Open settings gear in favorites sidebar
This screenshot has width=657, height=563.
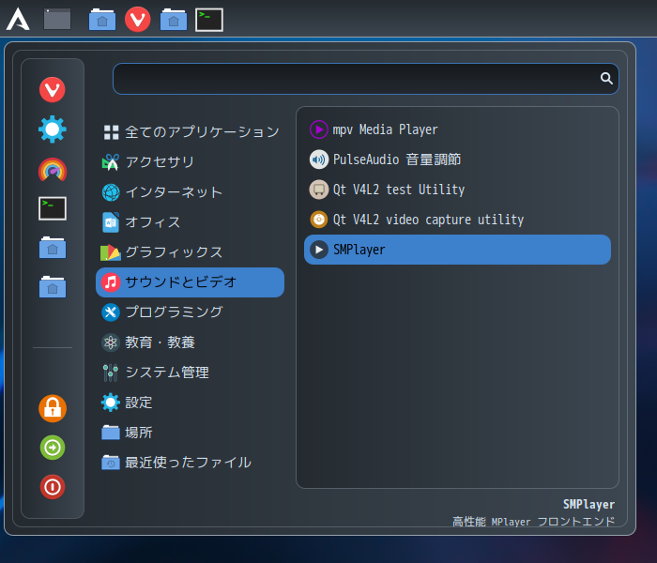pos(53,129)
